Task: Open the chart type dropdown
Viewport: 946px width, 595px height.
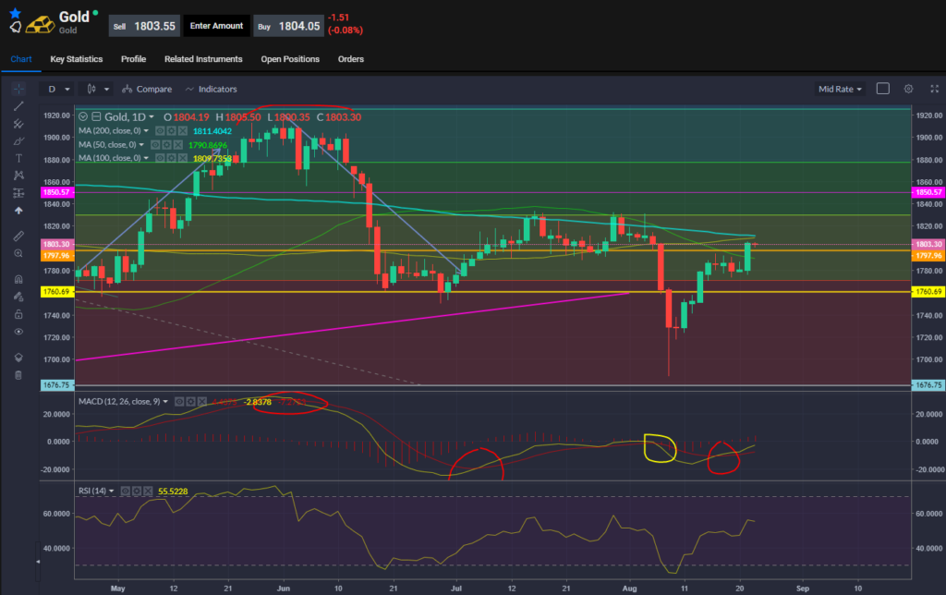Action: 95,89
